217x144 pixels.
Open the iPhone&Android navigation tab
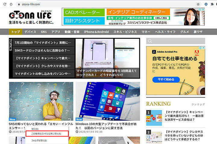(x=97, y=32)
